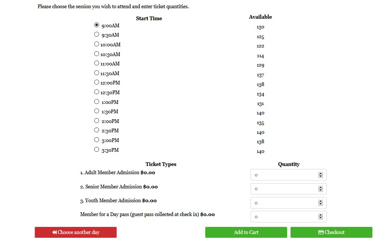This screenshot has height=240, width=384.
Task: Use the Youth Member Admission stepper arrows
Action: tap(320, 203)
